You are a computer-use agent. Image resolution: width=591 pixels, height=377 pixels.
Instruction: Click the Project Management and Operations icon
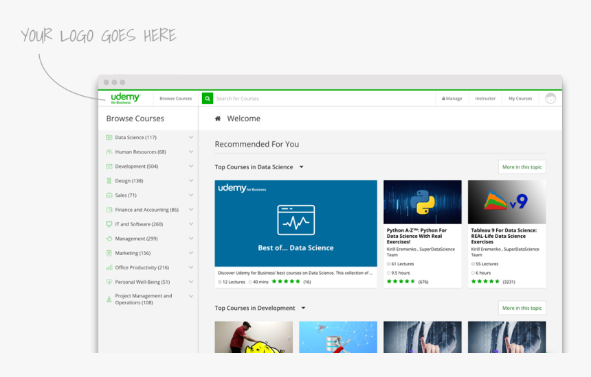pyautogui.click(x=109, y=299)
